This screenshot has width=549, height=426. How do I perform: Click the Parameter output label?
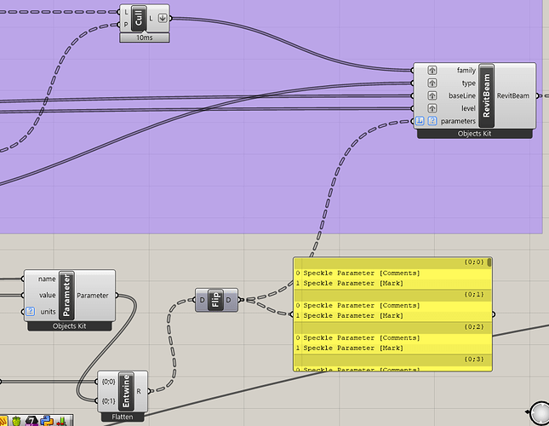[93, 296]
